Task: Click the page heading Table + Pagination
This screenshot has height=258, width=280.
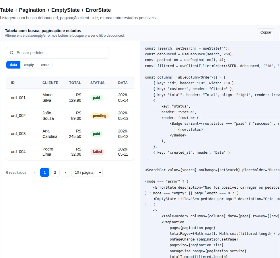Action: click(55, 10)
